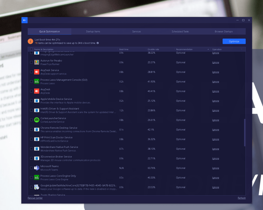
Task: Sort by the Boot time column header
Action: (x=124, y=49)
